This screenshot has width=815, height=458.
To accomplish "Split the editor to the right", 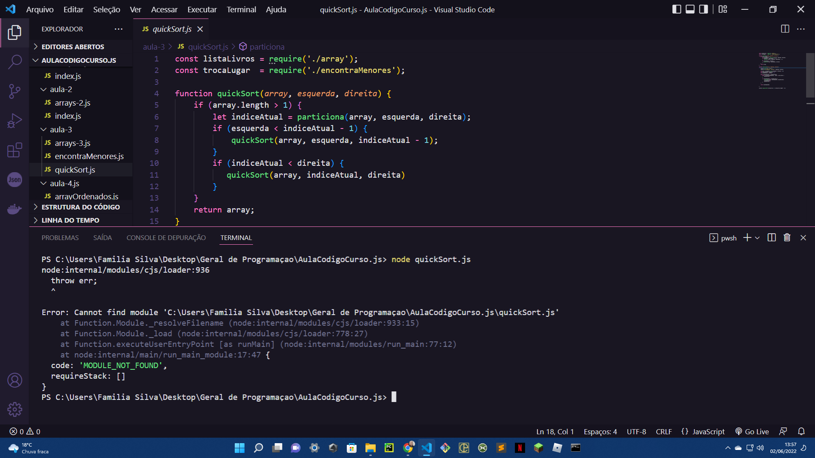I will click(785, 29).
